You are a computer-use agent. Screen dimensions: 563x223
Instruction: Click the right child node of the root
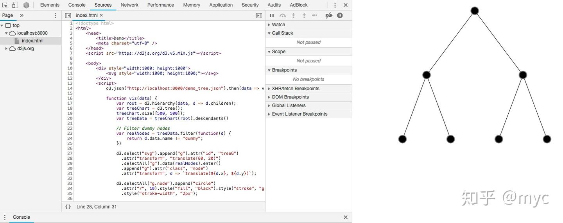[x=523, y=75]
